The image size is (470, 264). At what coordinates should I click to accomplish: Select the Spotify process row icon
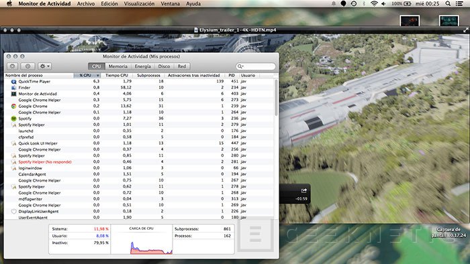[13, 119]
